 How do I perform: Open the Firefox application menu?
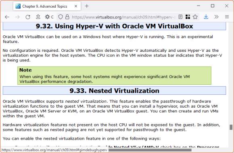[x=227, y=17]
